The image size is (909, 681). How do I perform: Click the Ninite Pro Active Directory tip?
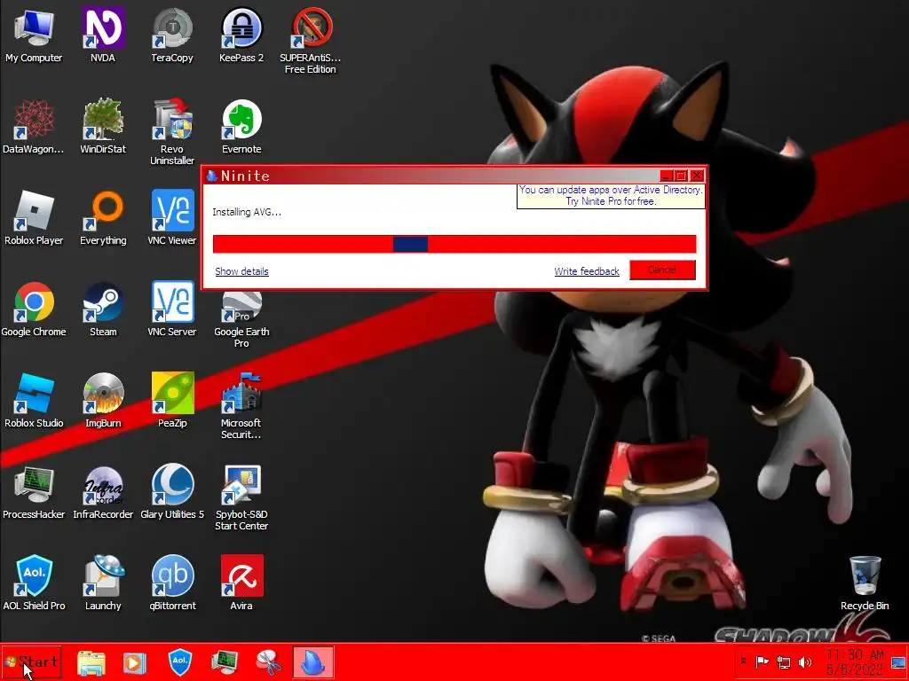click(611, 196)
